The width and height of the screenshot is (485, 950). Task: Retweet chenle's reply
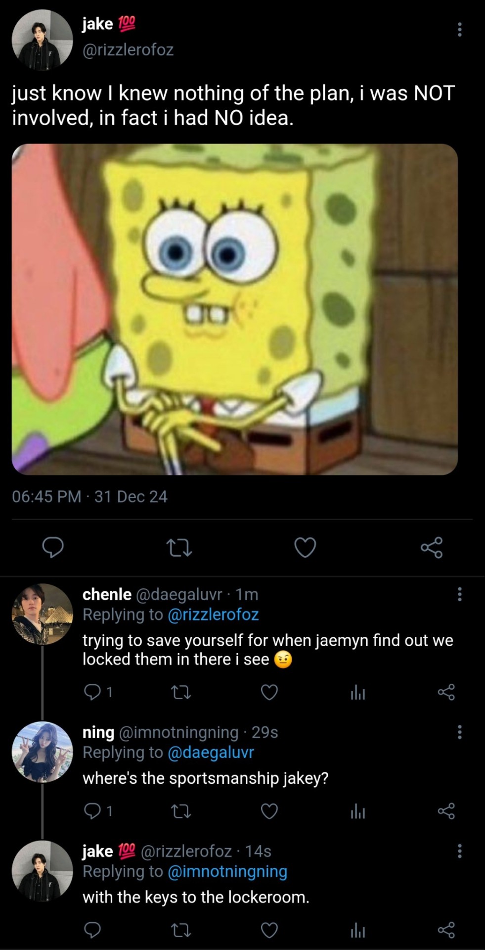pyautogui.click(x=181, y=692)
